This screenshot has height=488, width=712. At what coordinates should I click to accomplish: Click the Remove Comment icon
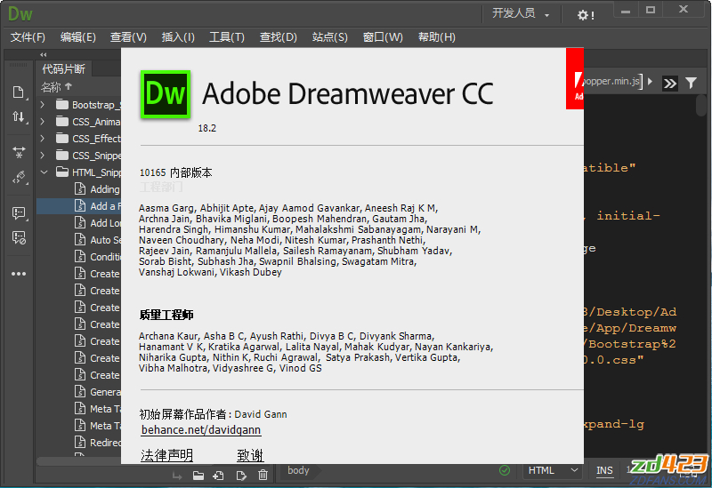click(x=19, y=237)
